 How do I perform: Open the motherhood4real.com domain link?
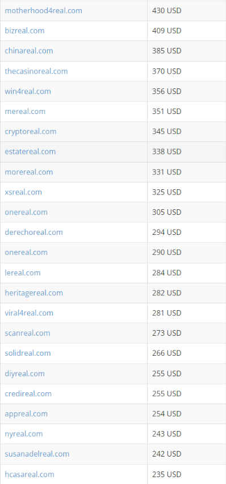coord(43,10)
